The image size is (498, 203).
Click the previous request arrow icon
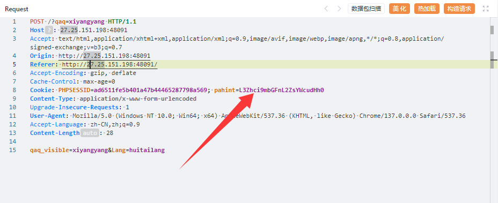click(326, 9)
